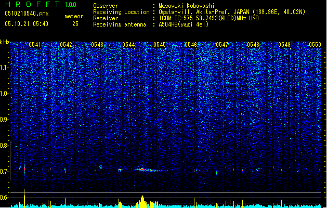Click the meteor count value 25

click(x=75, y=24)
